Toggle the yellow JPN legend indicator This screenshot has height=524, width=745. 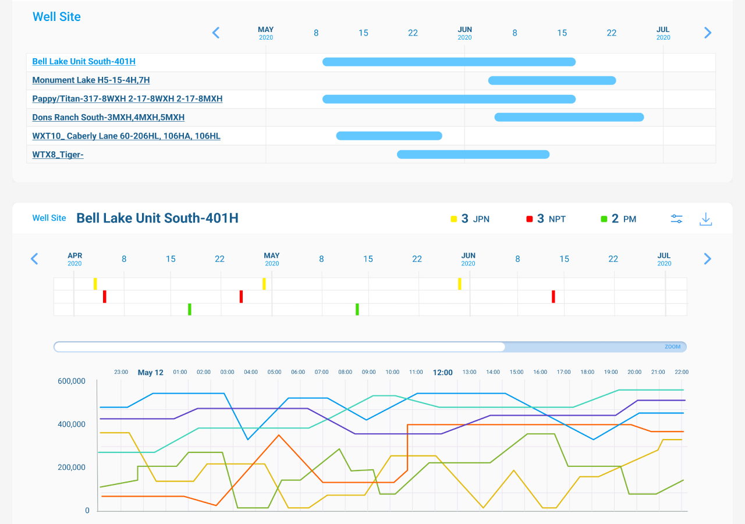pos(454,219)
